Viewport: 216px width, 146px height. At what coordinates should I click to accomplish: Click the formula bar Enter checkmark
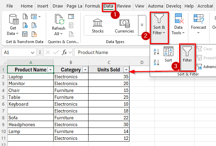pyautogui.click(x=56, y=52)
